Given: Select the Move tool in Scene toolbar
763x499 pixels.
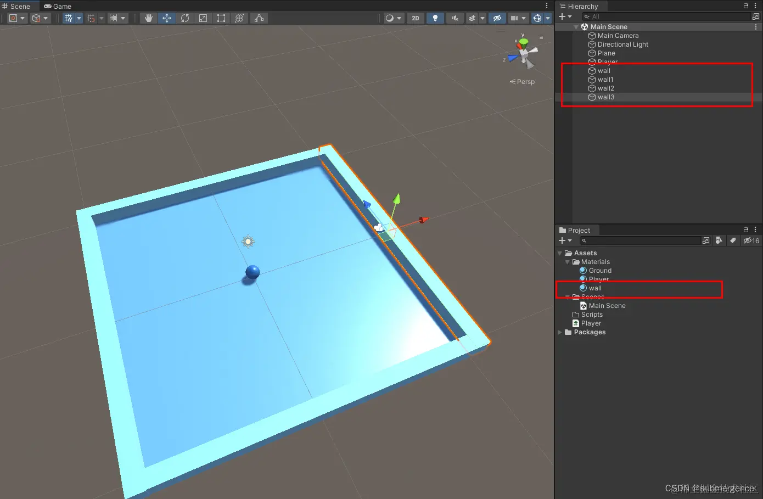Looking at the screenshot, I should point(166,18).
